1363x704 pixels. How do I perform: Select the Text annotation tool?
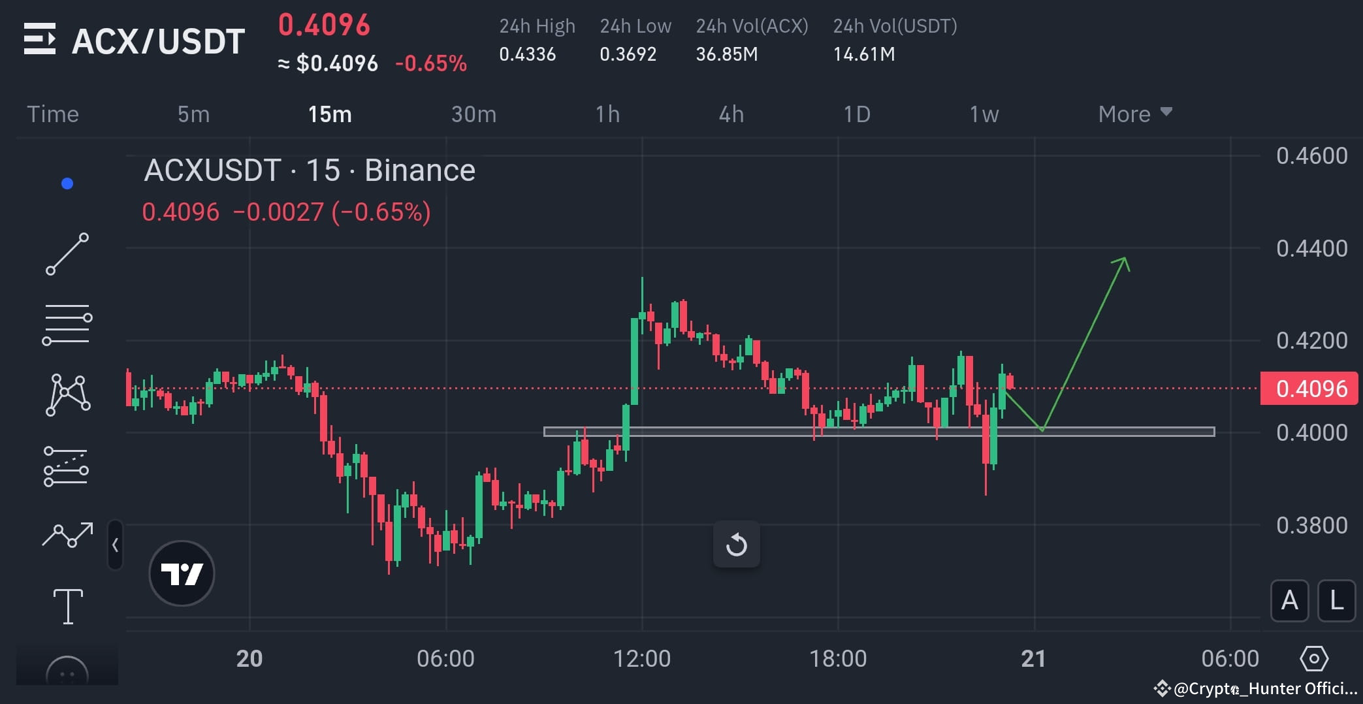(x=67, y=605)
